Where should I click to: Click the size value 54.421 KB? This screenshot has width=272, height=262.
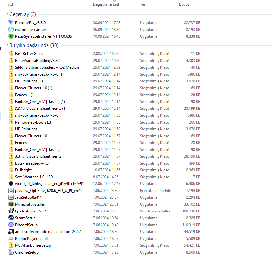[192, 245]
